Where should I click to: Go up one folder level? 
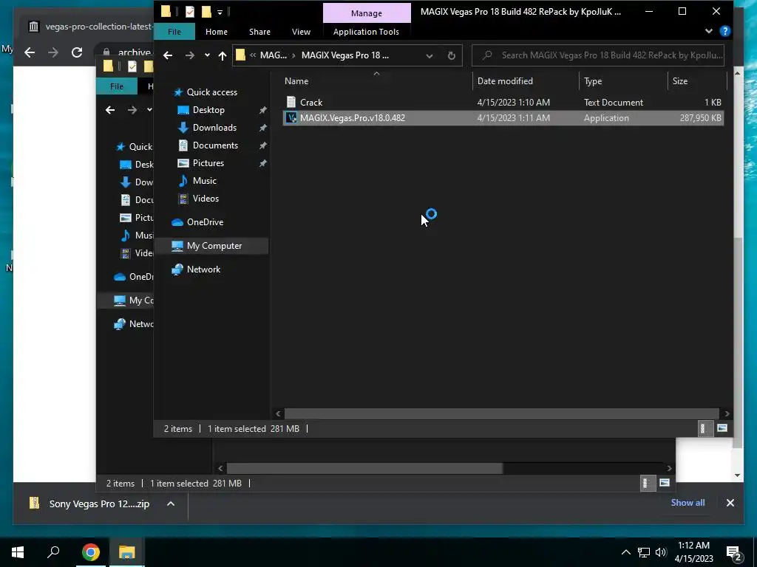coord(222,55)
